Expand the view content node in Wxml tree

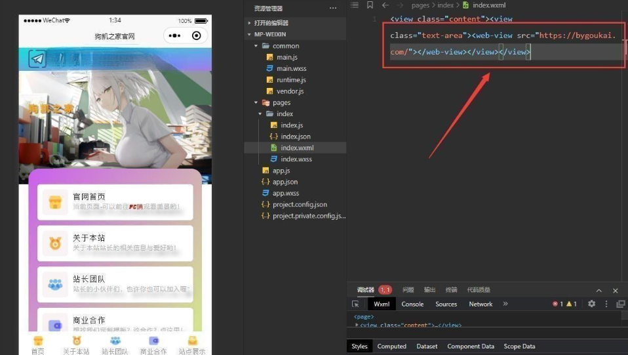(x=357, y=325)
